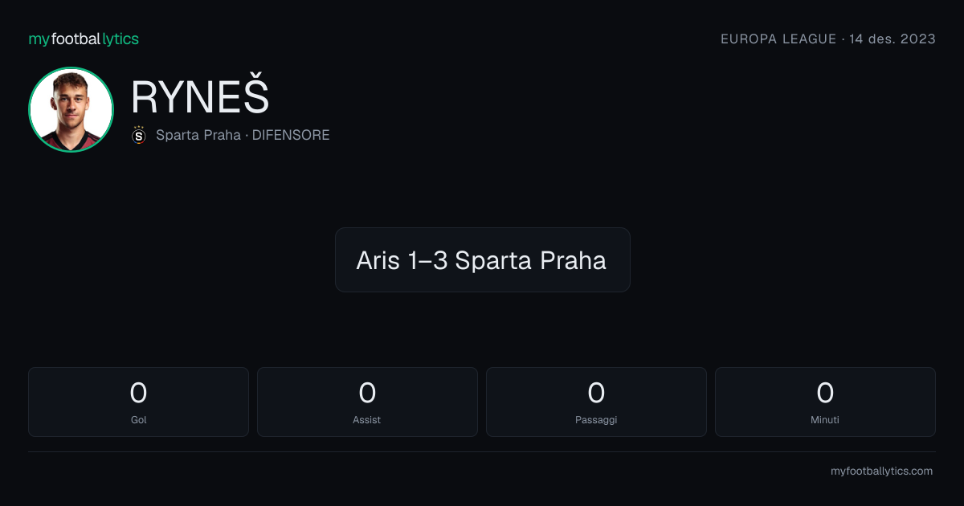Viewport: 964px width, 506px height.
Task: Click the Europa League date header
Action: pos(828,39)
